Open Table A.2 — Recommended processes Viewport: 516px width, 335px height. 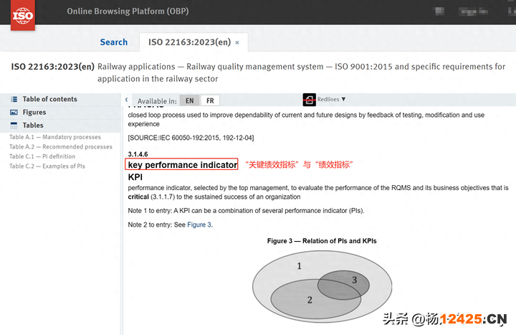(x=61, y=147)
